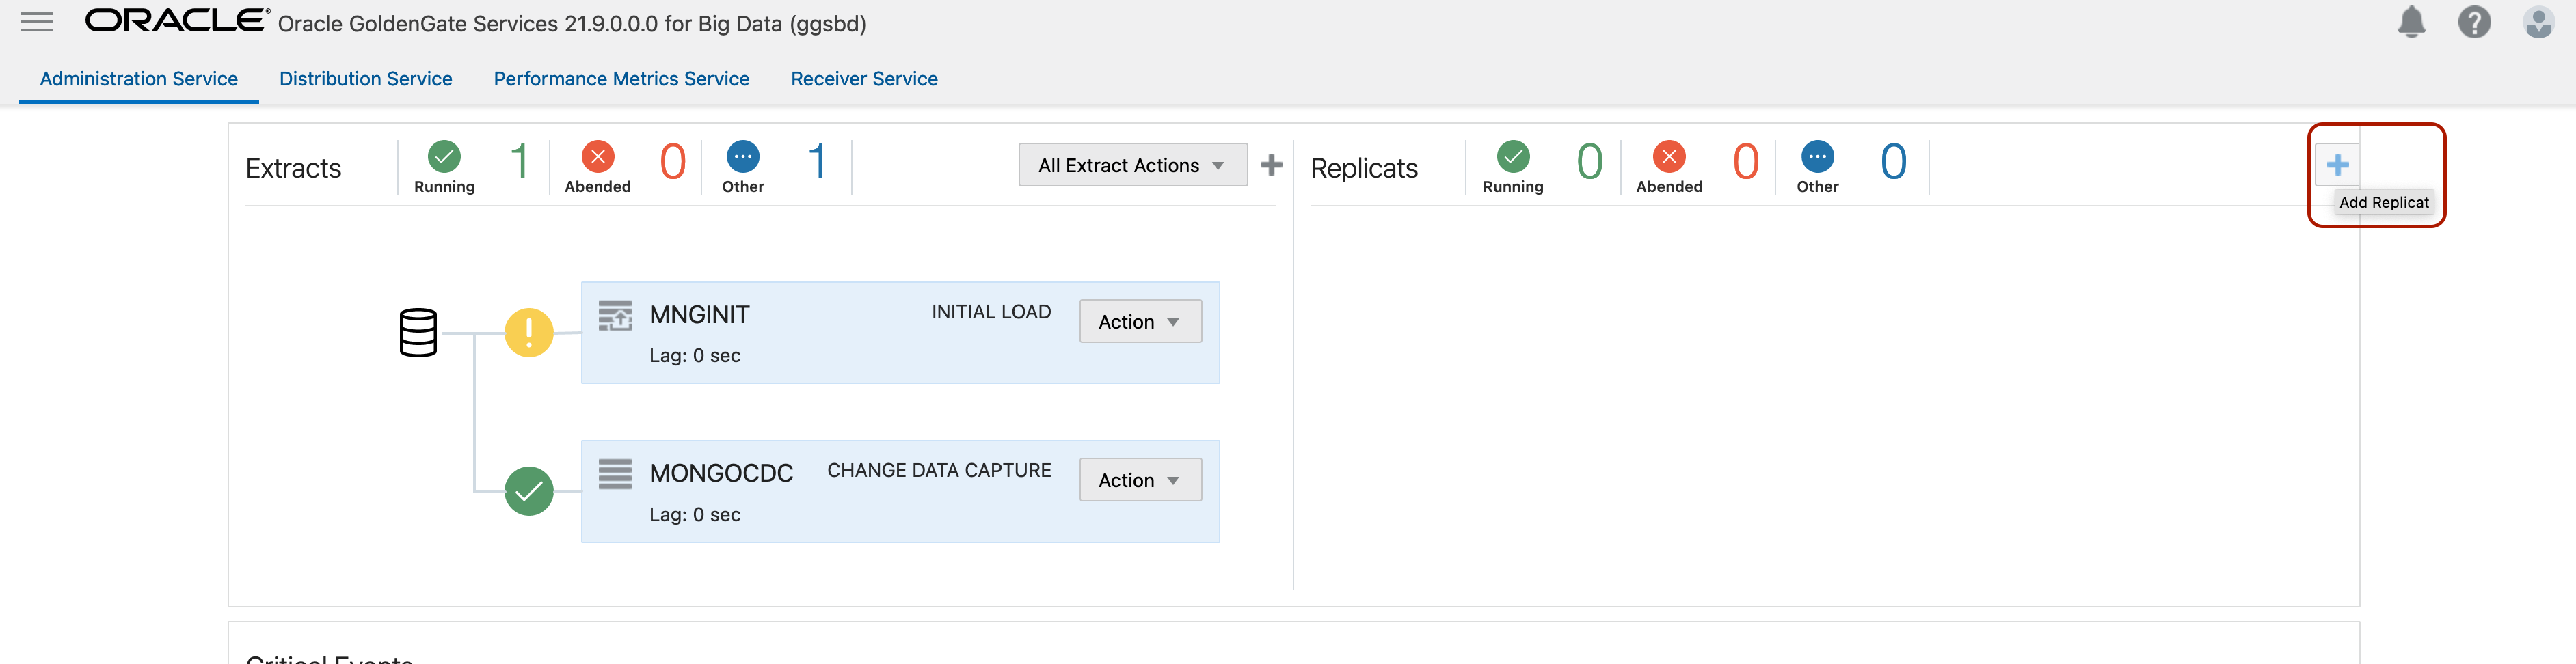The width and height of the screenshot is (2576, 664).
Task: Click the green running status of MONGOCDC
Action: 529,491
